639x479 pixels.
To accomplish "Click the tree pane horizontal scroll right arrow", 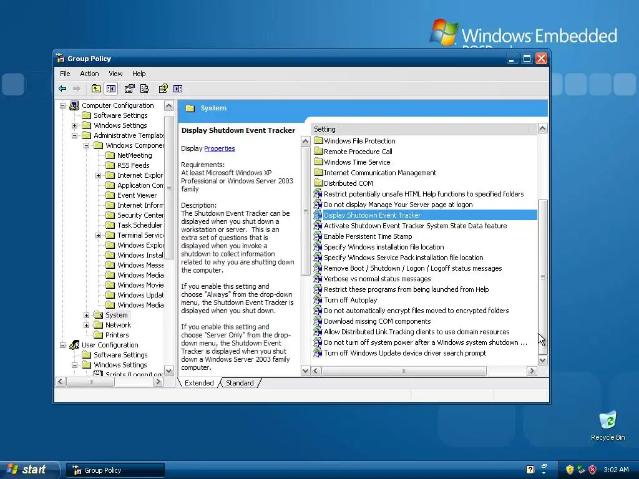I will (158, 382).
